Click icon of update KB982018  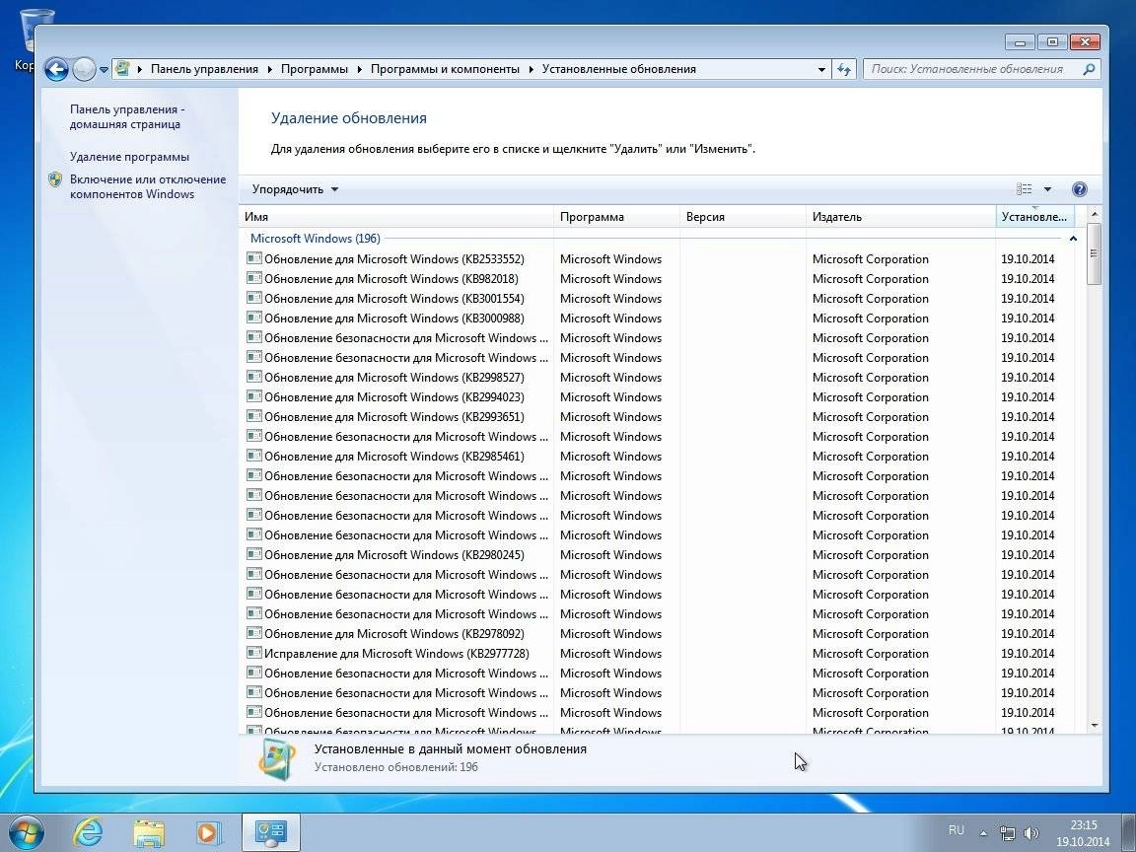253,277
